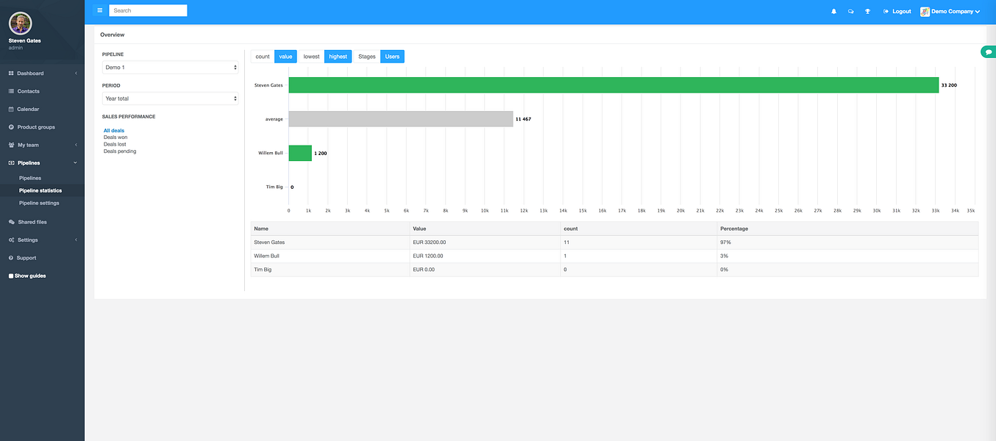This screenshot has height=441, width=996.
Task: Click Steven Gates profile avatar
Action: (x=21, y=24)
